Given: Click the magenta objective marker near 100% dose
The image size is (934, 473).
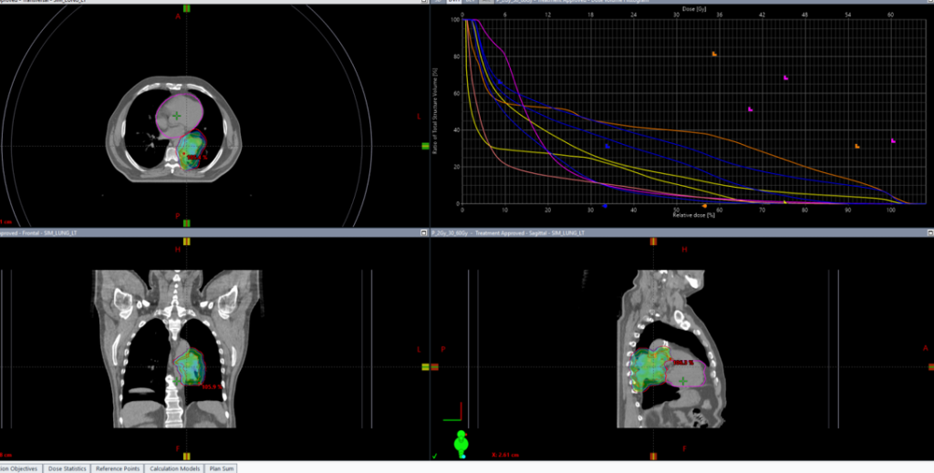Looking at the screenshot, I should pos(893,141).
